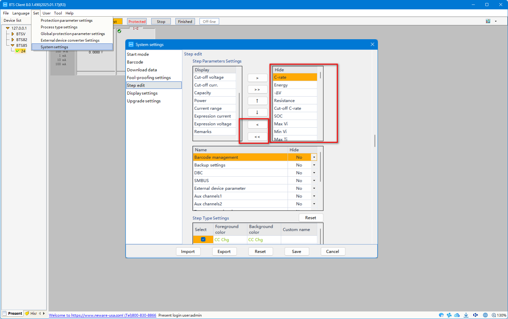
Task: Click Reset button next to Step Type Settings
Action: pyautogui.click(x=311, y=218)
